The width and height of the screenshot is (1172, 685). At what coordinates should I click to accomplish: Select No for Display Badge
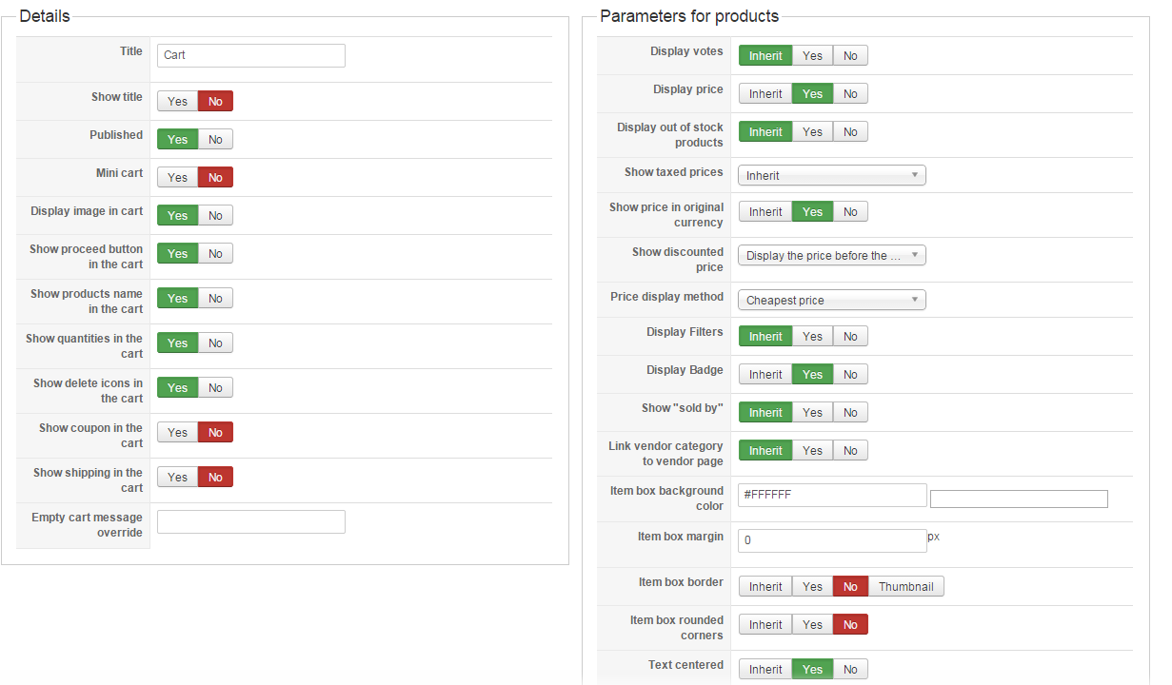(x=850, y=374)
